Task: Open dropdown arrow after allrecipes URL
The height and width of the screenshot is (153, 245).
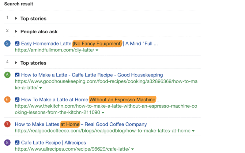Action: point(133,149)
